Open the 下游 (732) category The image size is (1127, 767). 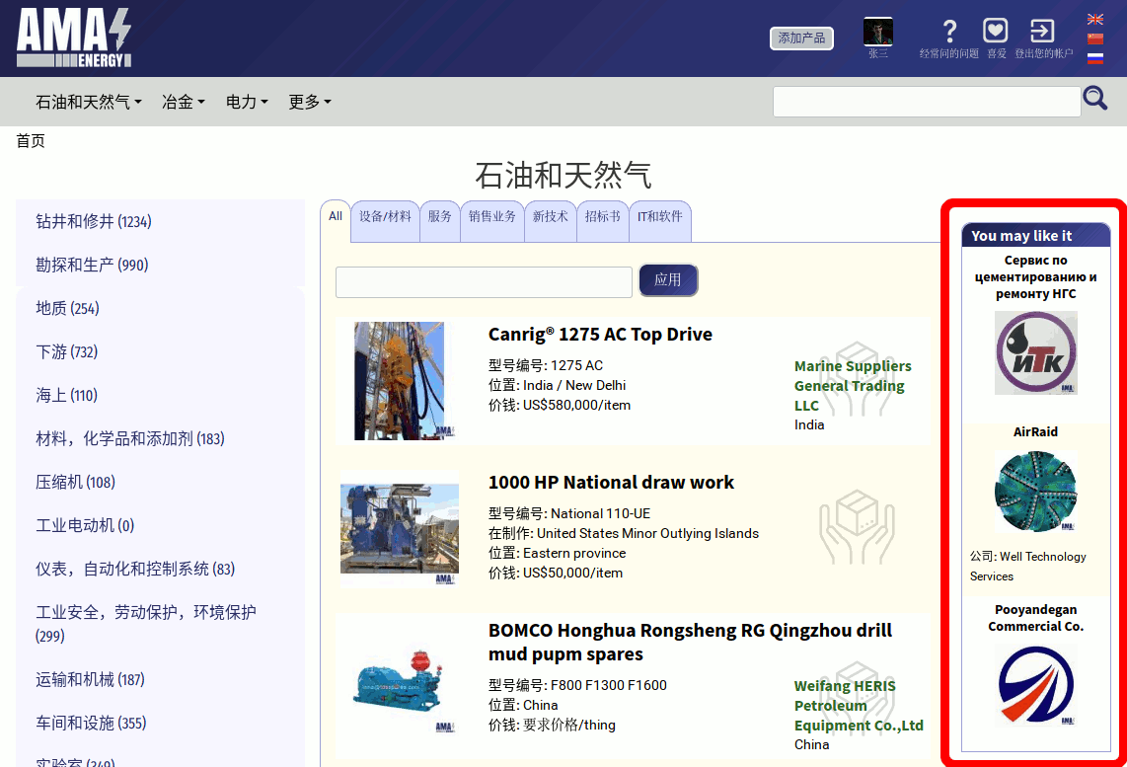point(67,352)
